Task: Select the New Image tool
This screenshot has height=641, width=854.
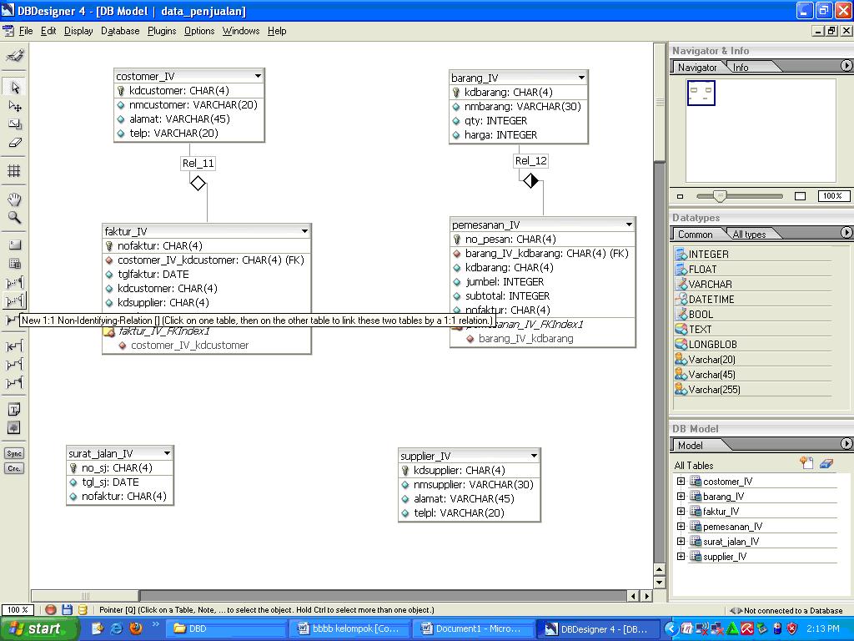Action: point(15,428)
